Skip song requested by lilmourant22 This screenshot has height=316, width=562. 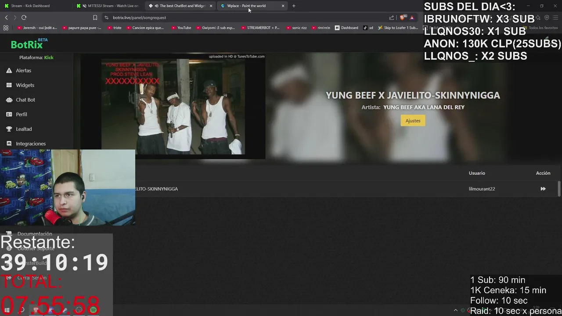point(543,189)
